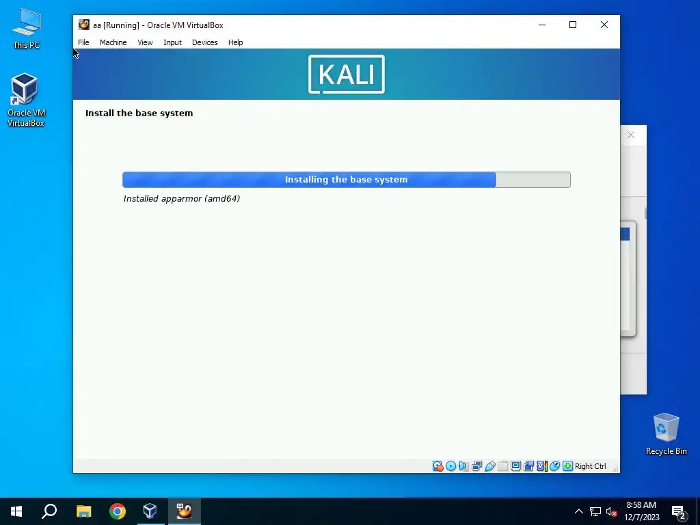This screenshot has width=700, height=525.
Task: Open the Help menu
Action: tap(236, 42)
